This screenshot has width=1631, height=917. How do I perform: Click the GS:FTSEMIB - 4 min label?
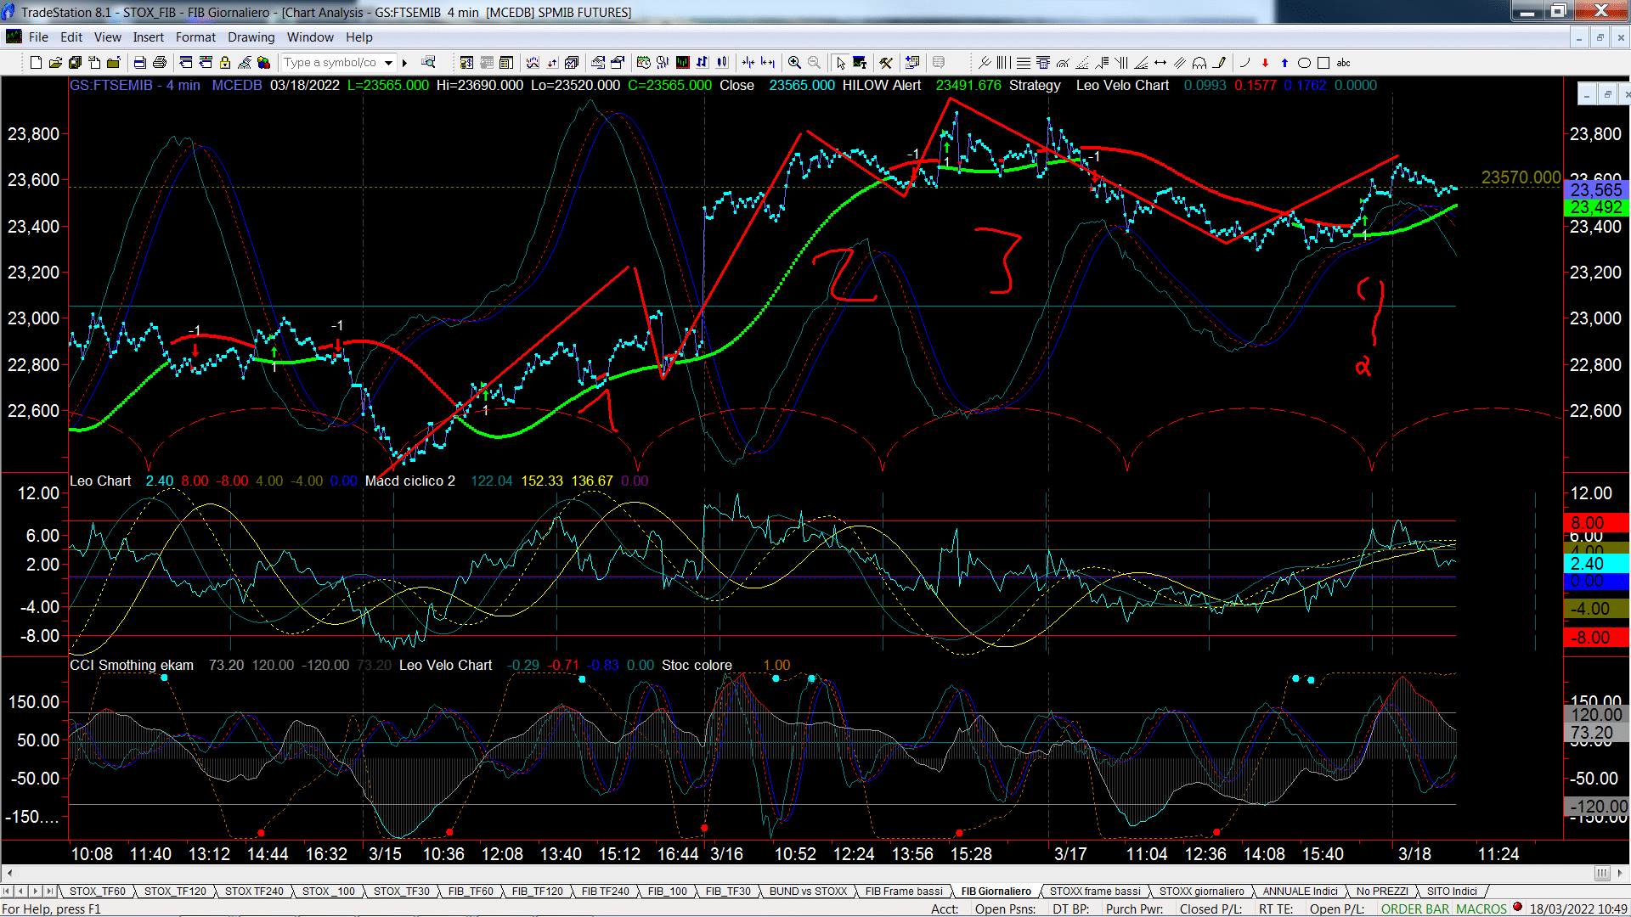coord(135,85)
